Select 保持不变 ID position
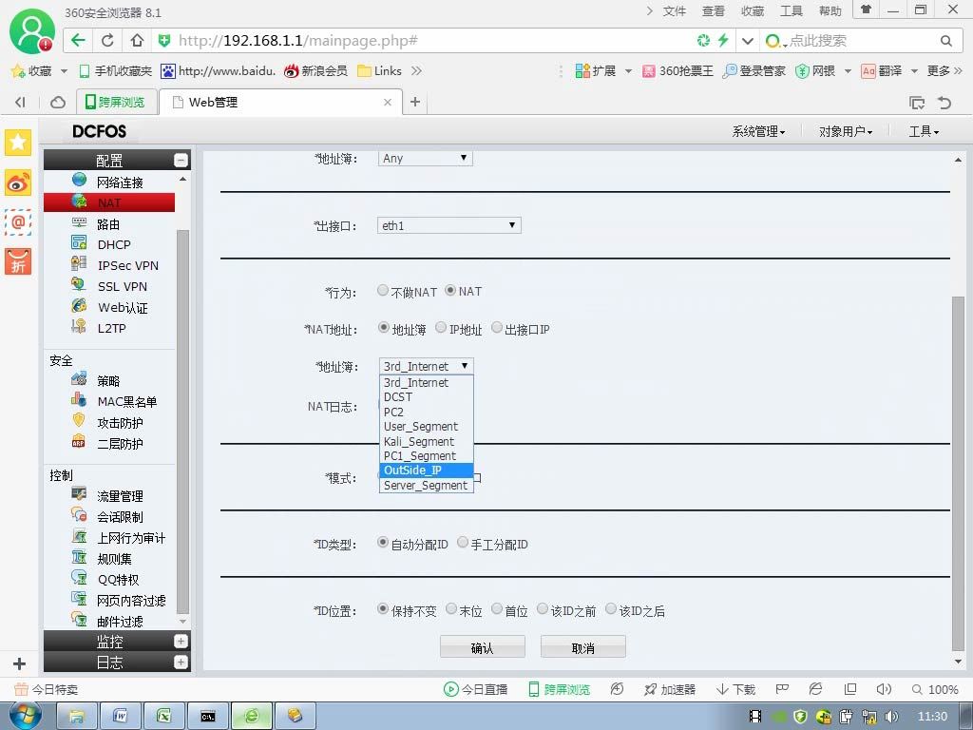This screenshot has width=973, height=730. pos(383,609)
